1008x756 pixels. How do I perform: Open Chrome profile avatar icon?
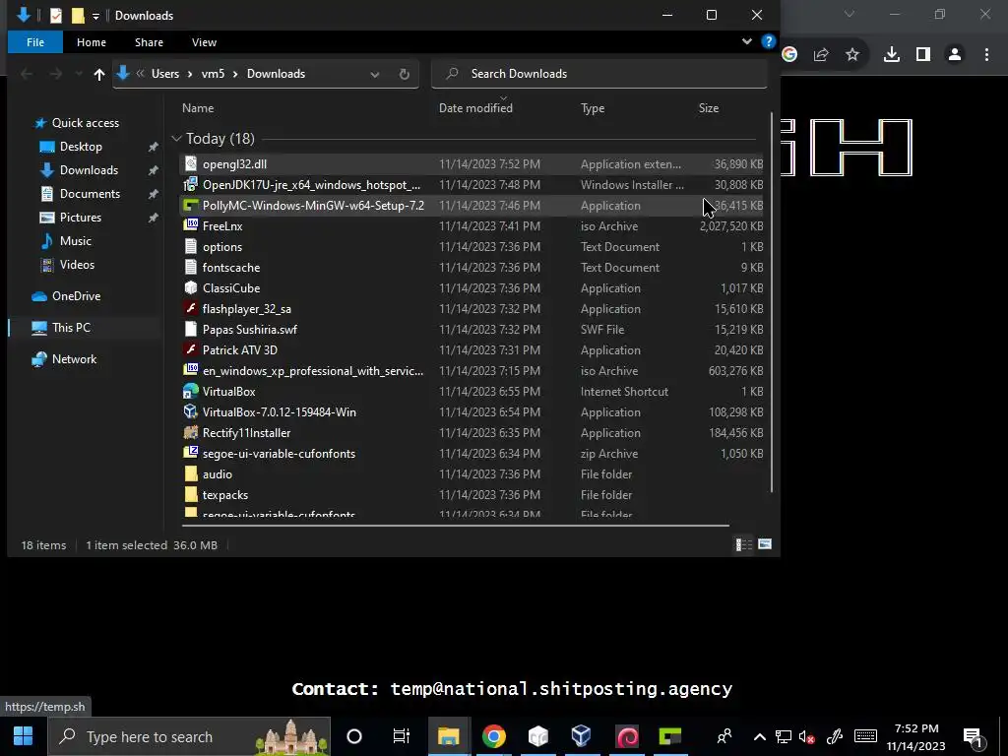(955, 55)
